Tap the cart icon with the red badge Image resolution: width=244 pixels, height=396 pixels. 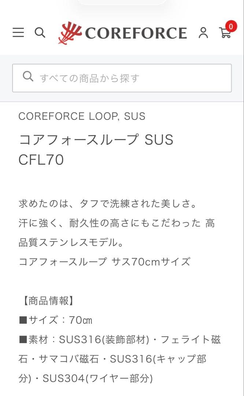[x=225, y=33]
